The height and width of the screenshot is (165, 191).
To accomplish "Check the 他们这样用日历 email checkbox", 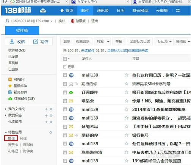I will pyautogui.click(x=65, y=75).
